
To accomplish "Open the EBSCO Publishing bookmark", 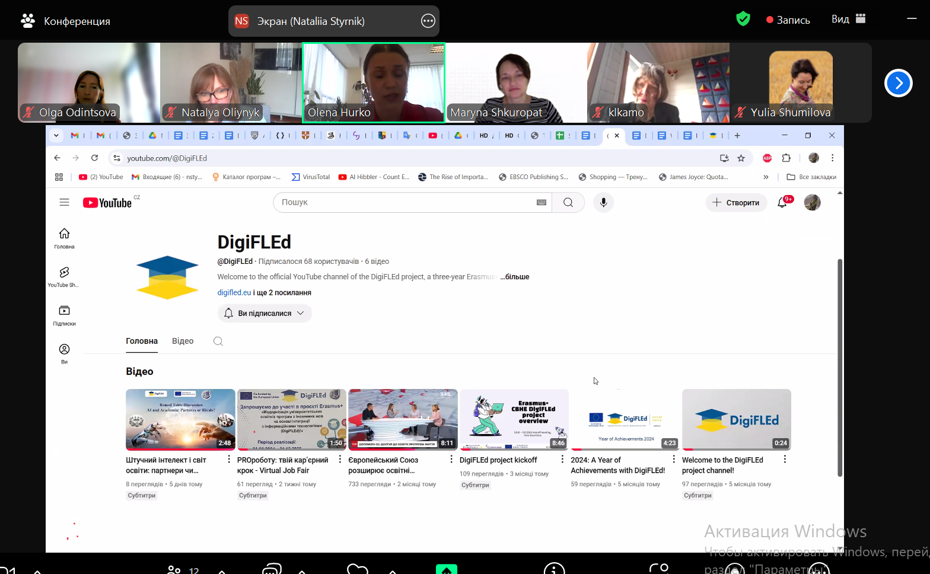I will [x=533, y=177].
